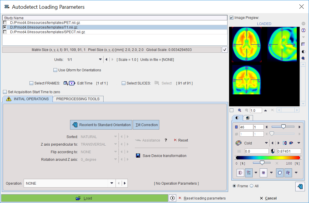The image size is (309, 203).
Task: Click the slice number blue square icon
Action: [236, 127]
